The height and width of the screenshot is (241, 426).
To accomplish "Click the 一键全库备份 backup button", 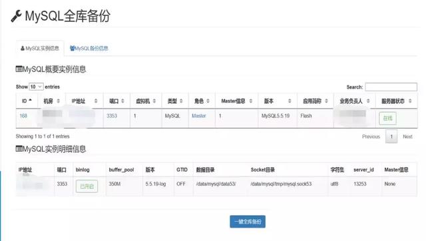I will pos(248,222).
